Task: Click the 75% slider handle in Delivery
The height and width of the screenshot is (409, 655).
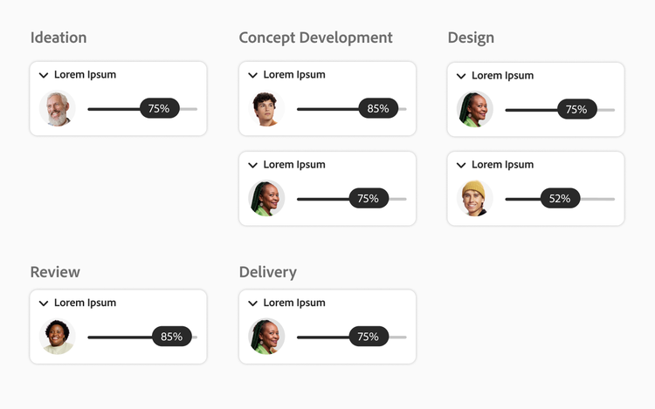Action: pos(369,337)
